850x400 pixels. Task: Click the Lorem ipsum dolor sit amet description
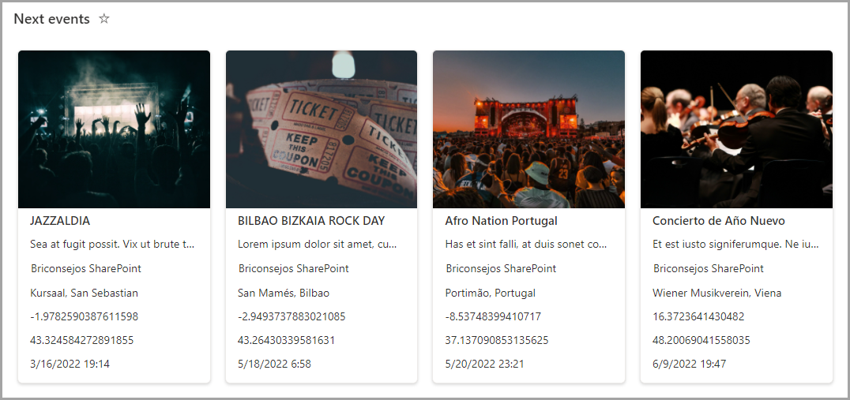pos(318,244)
